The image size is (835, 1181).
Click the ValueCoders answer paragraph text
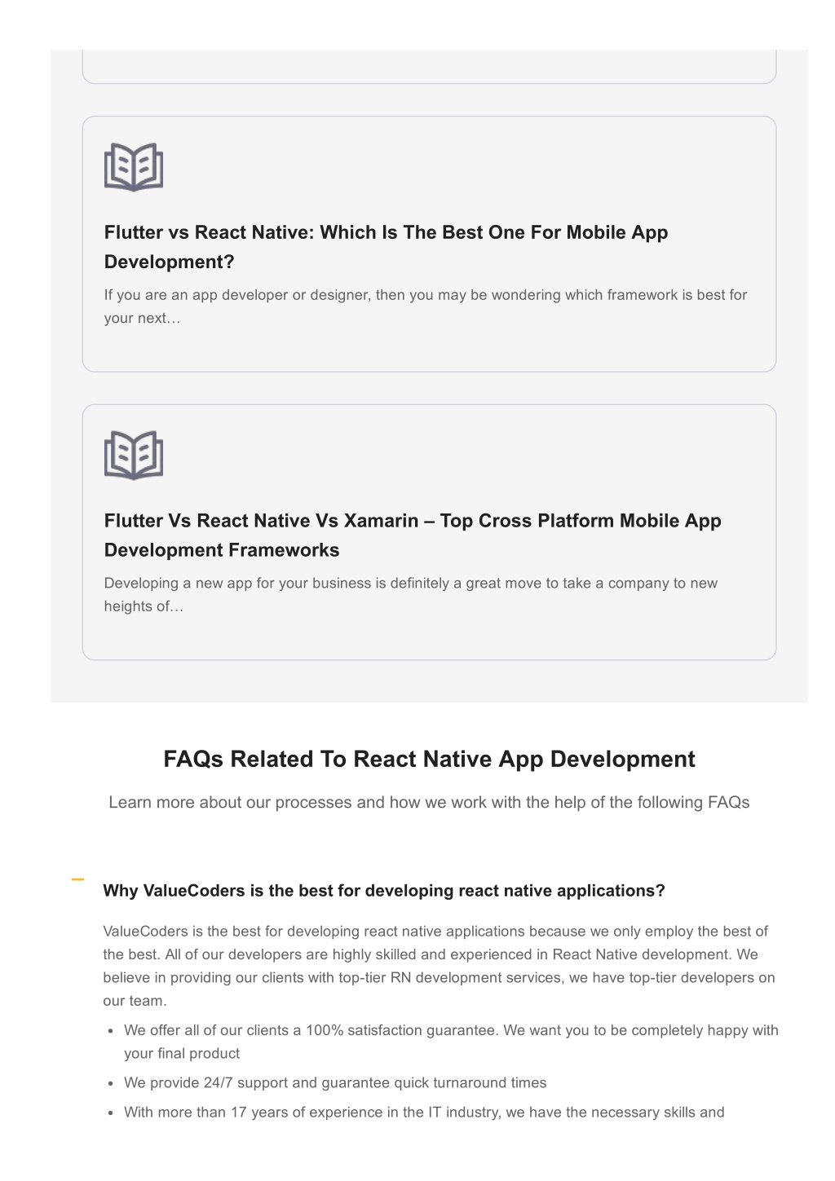(439, 966)
